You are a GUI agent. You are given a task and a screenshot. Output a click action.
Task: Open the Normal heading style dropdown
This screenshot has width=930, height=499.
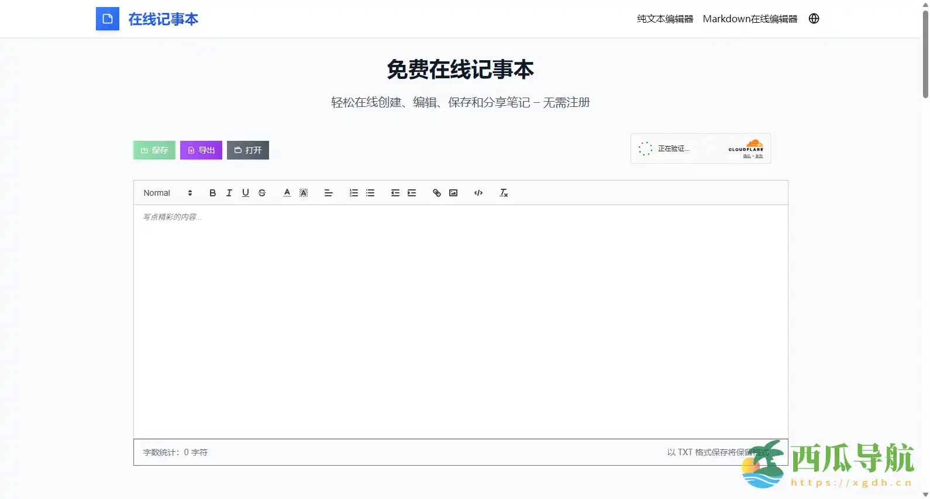coord(167,193)
